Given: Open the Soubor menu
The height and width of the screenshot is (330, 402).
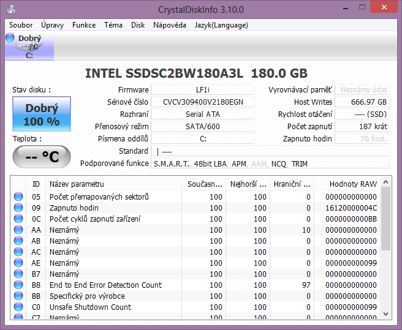Looking at the screenshot, I should 21,25.
